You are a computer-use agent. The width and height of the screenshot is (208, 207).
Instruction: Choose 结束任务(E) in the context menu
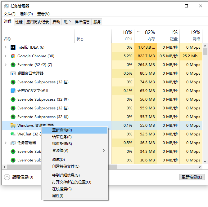[x=75, y=137]
